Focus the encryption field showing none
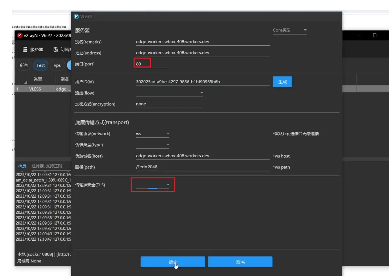The width and height of the screenshot is (389, 276). pos(169,104)
